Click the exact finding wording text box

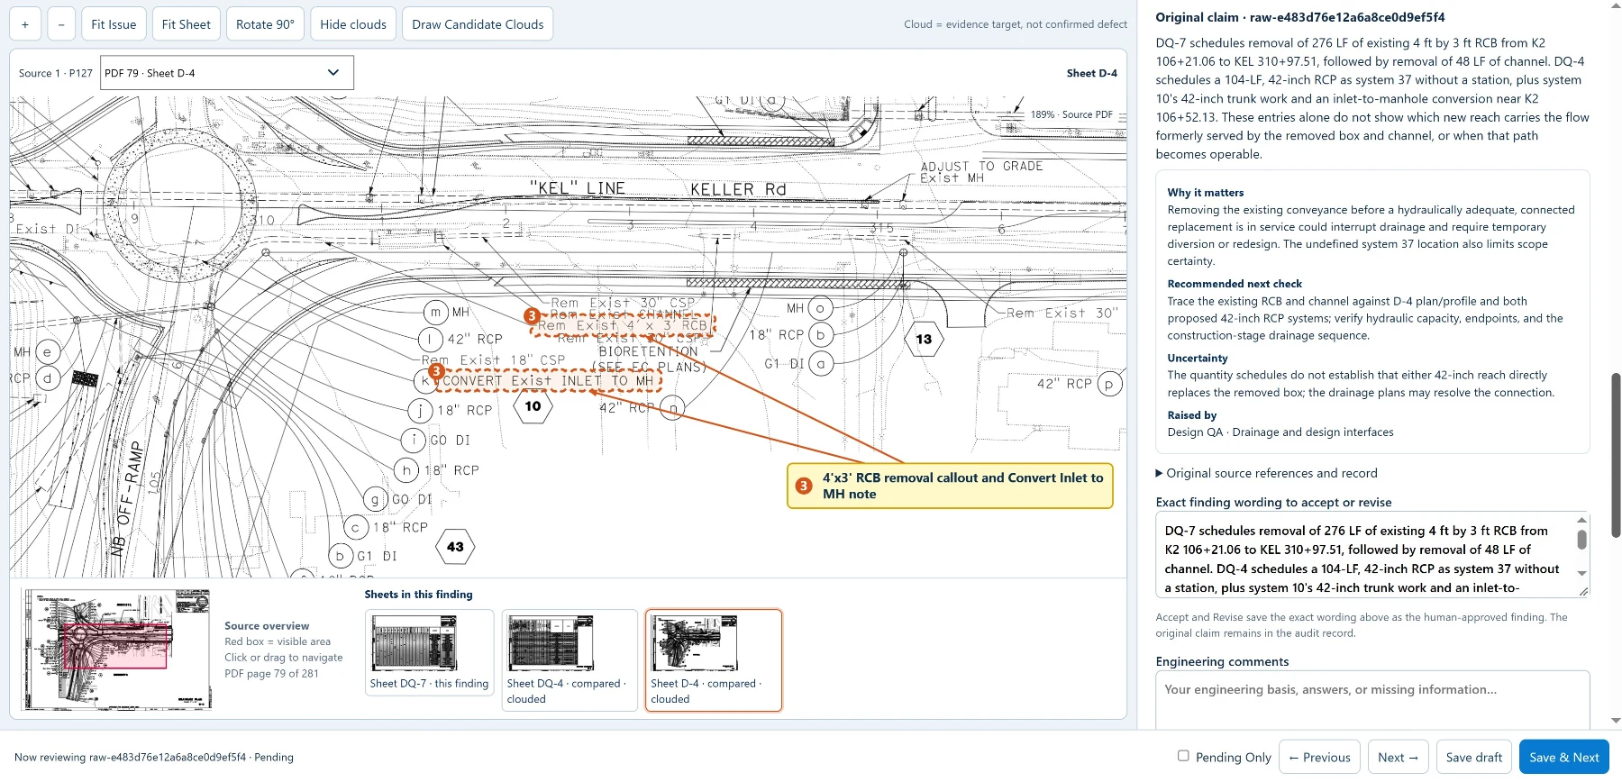(x=1366, y=554)
